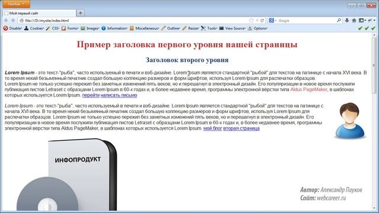Follow the 'написать письмо' link
Screen dimensions: 379x213
(x=118, y=95)
